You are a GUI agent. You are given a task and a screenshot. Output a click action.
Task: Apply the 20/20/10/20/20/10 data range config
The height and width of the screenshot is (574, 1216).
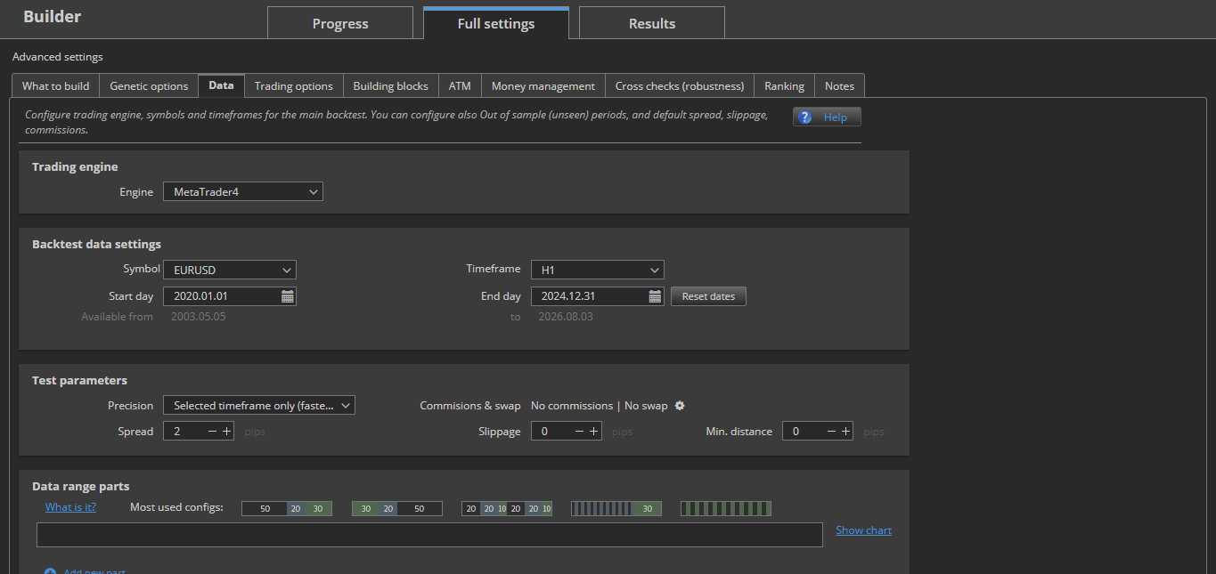(x=507, y=509)
